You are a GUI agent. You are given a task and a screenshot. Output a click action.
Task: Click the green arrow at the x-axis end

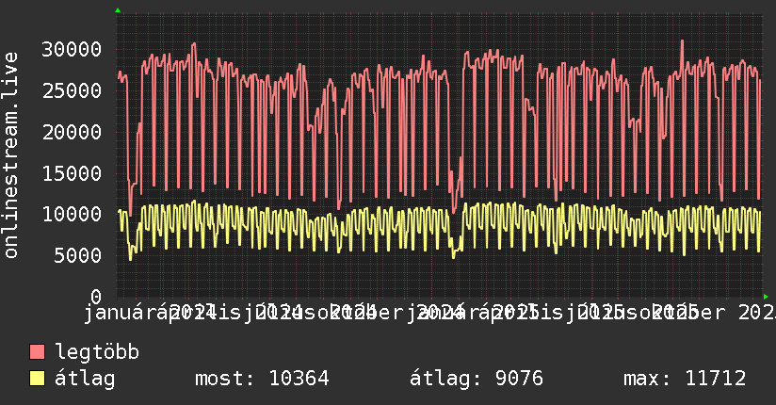click(x=766, y=297)
